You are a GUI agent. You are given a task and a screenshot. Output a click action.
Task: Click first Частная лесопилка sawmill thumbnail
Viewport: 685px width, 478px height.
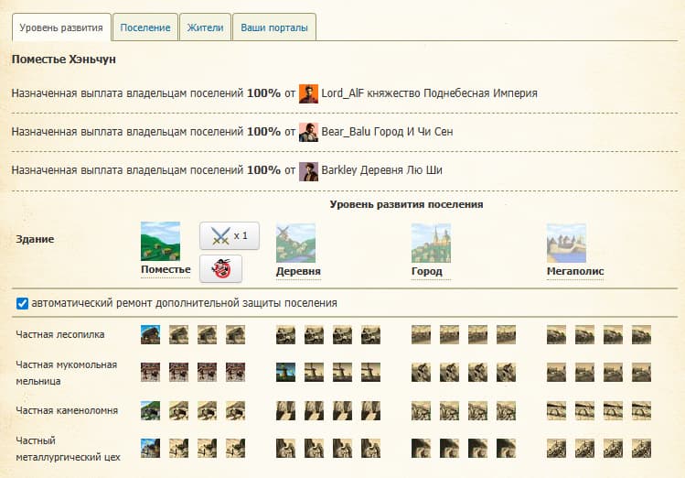pos(151,335)
